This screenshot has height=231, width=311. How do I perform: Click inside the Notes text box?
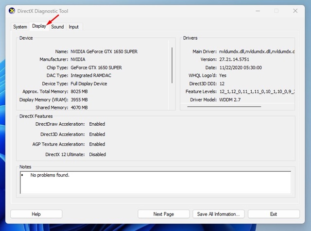155,182
